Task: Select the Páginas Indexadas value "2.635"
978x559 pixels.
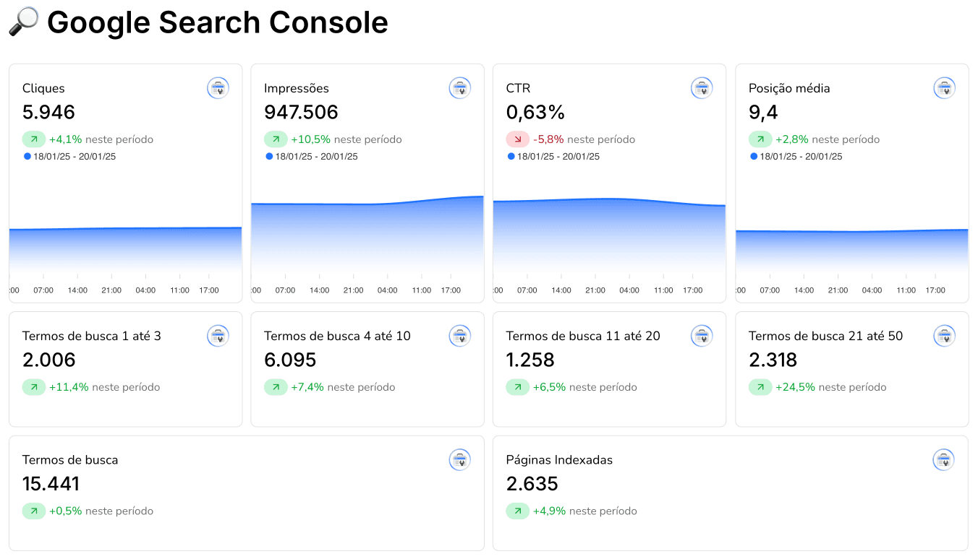Action: click(532, 484)
